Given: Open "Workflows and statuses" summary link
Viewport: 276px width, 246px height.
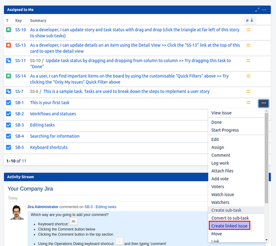Looking at the screenshot, I should (x=53, y=114).
